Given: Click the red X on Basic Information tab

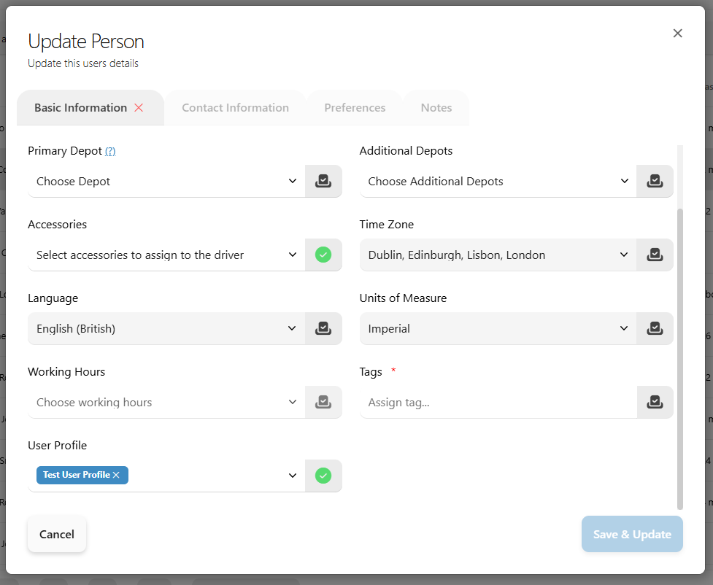Looking at the screenshot, I should coord(139,107).
